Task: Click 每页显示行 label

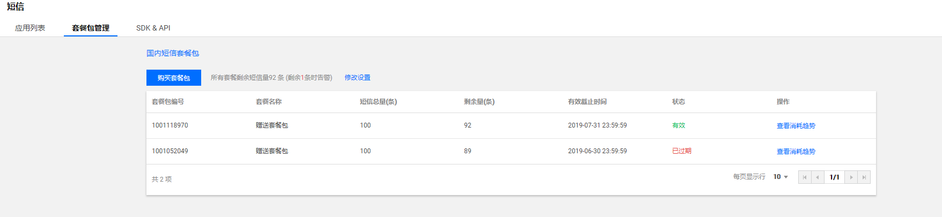Action: (x=749, y=177)
